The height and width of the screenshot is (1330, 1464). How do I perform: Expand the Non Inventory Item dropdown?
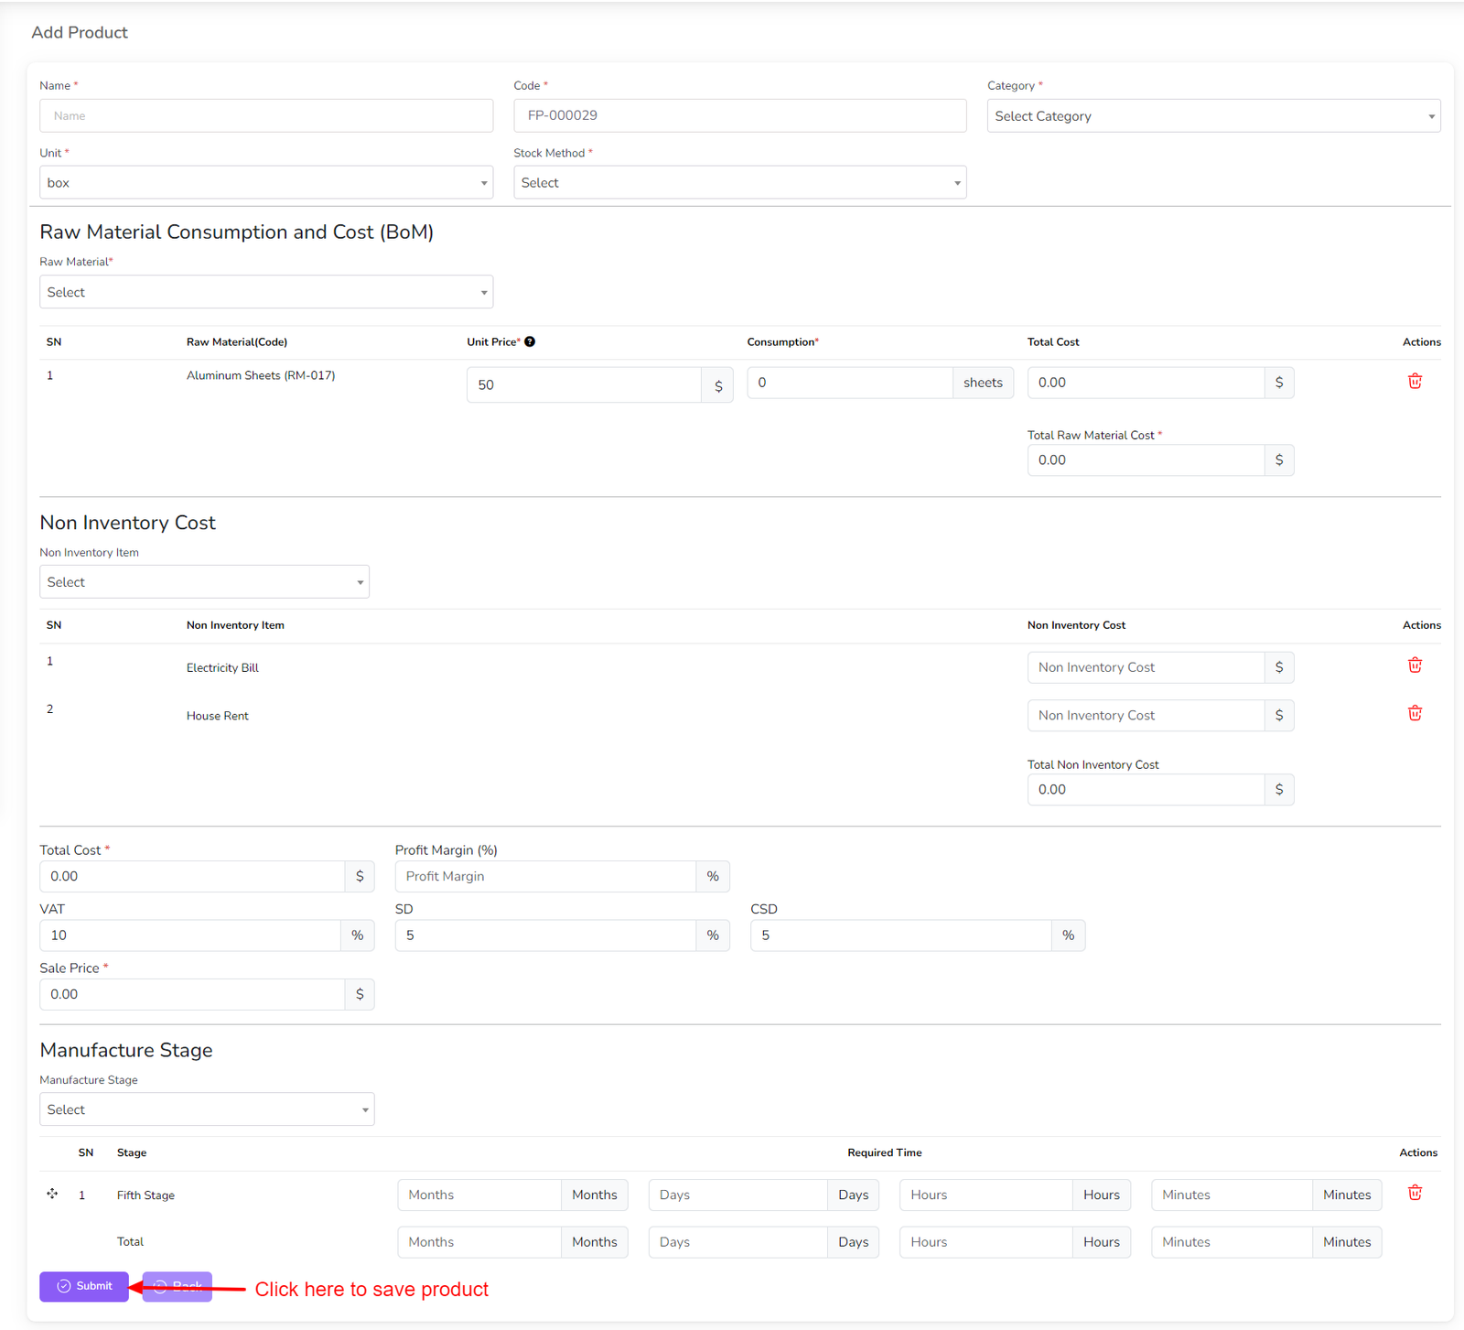204,582
